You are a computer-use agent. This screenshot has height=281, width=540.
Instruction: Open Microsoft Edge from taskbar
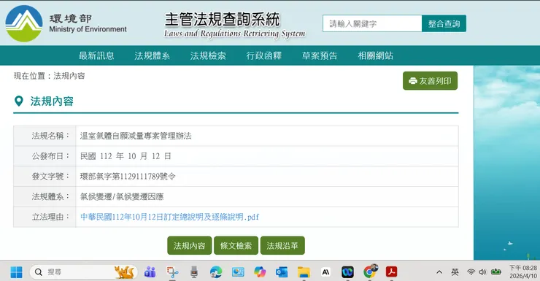coord(216,272)
